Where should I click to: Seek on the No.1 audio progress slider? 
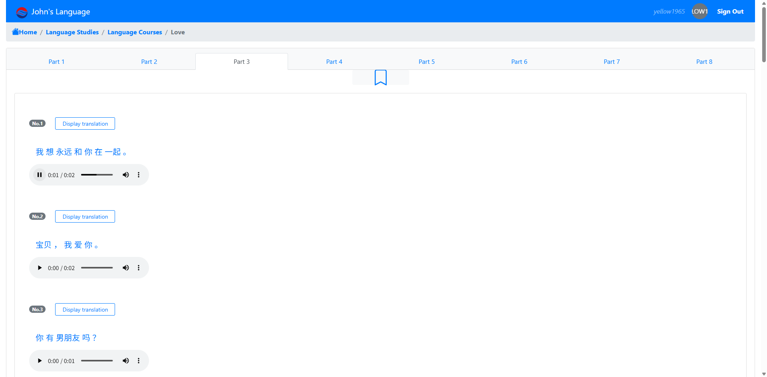pyautogui.click(x=97, y=175)
